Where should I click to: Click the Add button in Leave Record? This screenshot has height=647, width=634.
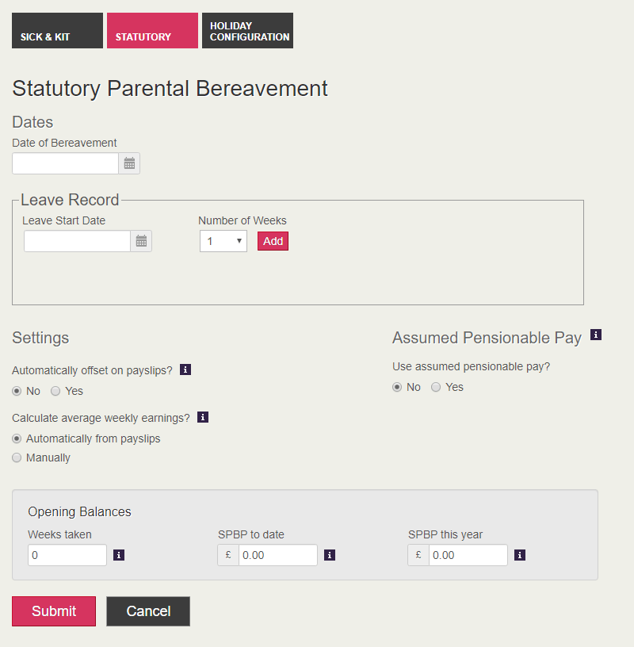click(x=273, y=240)
